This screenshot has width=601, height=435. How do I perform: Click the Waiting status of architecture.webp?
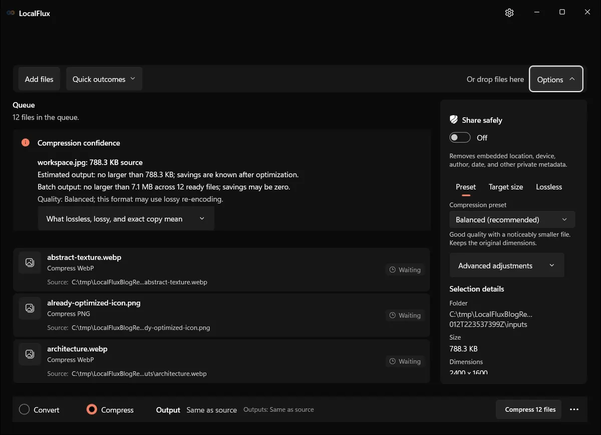click(405, 361)
